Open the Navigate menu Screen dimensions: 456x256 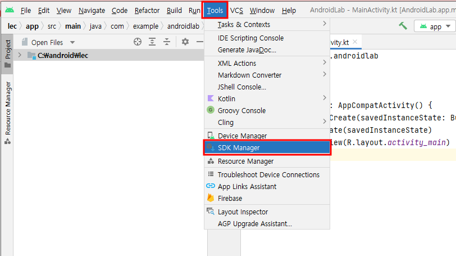point(92,11)
